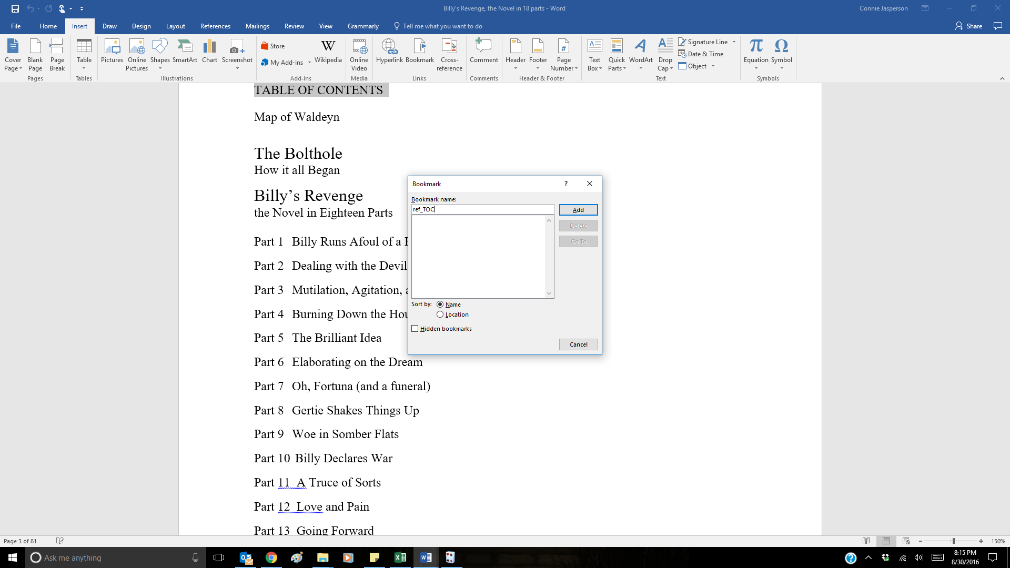
Task: Click the Add button in Bookmark dialog
Action: [578, 210]
